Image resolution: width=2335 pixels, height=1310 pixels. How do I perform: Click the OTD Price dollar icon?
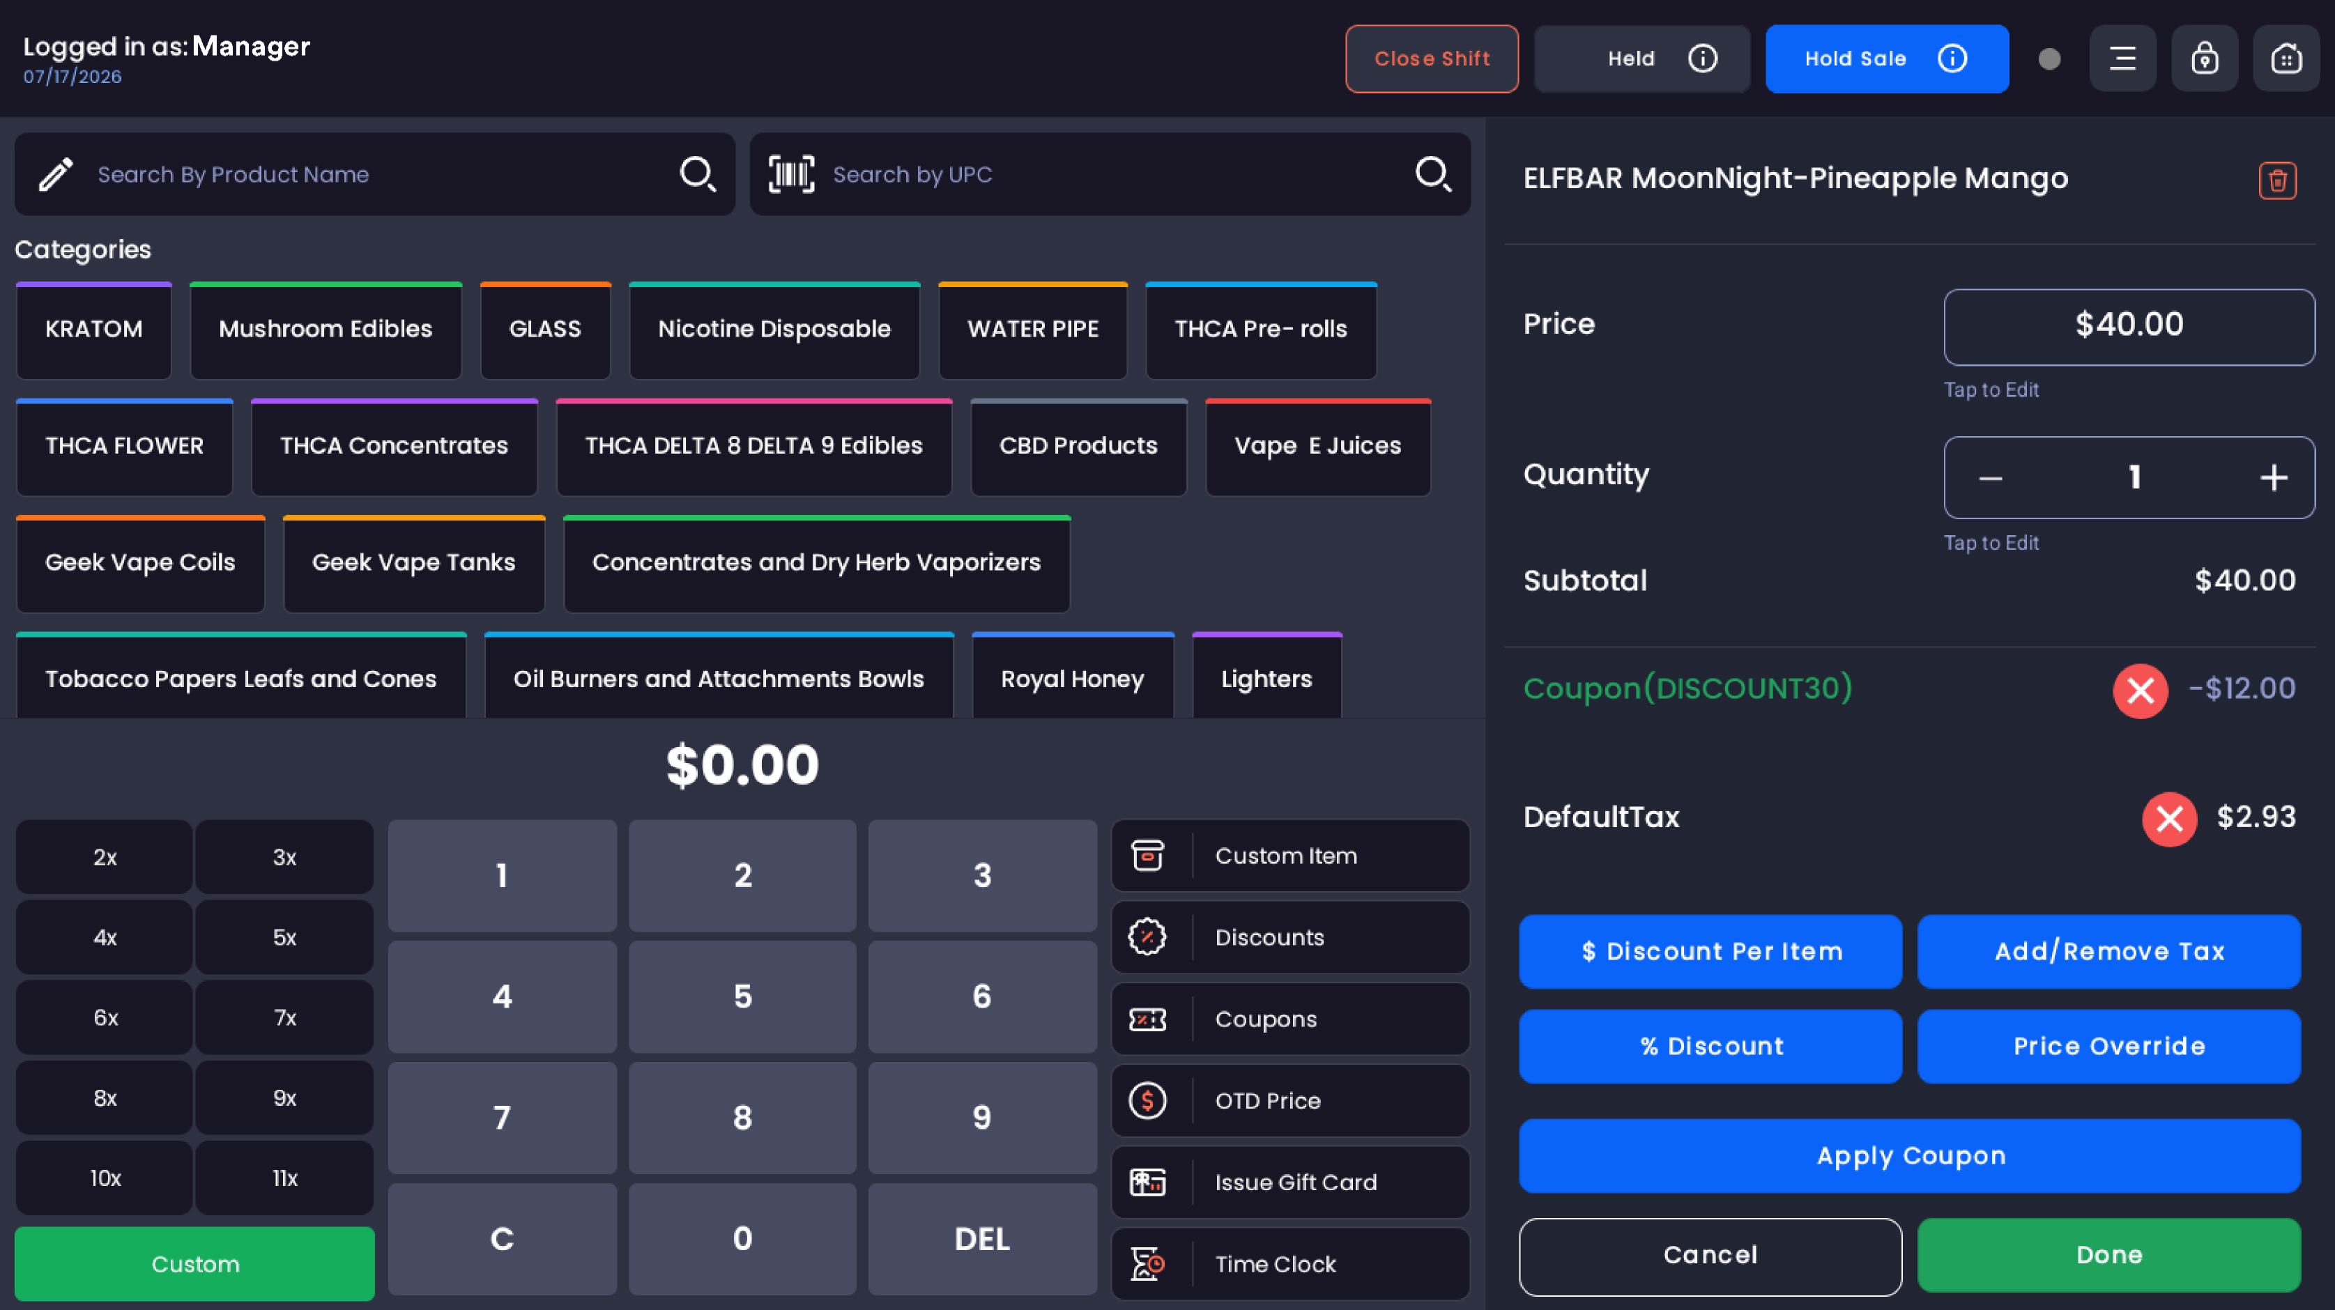[x=1147, y=1101]
